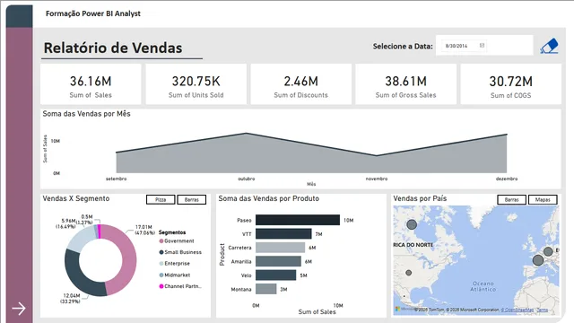Image resolution: width=574 pixels, height=323 pixels.
Task: Click the eraser clear-filters icon
Action: point(549,47)
